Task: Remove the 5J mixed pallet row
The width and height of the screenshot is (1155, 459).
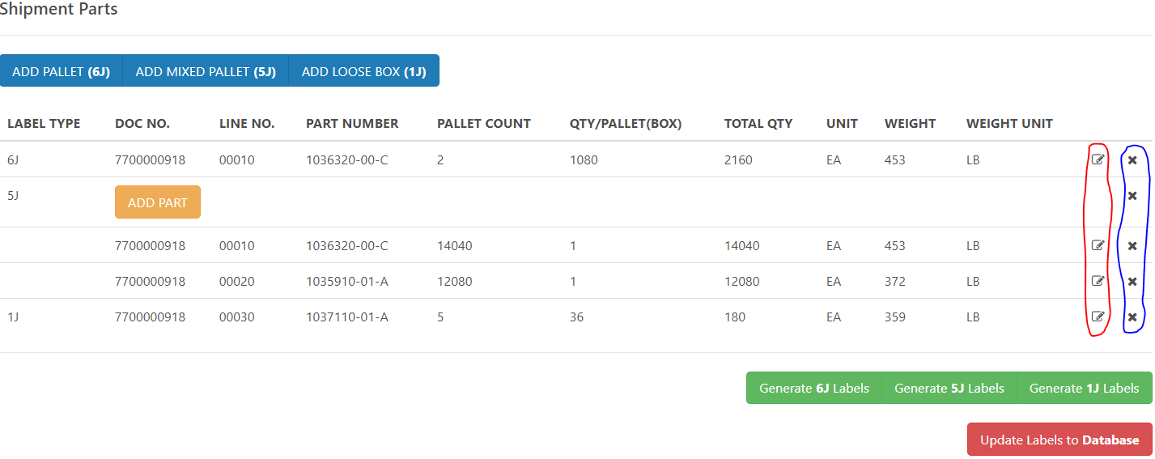Action: (x=1132, y=196)
